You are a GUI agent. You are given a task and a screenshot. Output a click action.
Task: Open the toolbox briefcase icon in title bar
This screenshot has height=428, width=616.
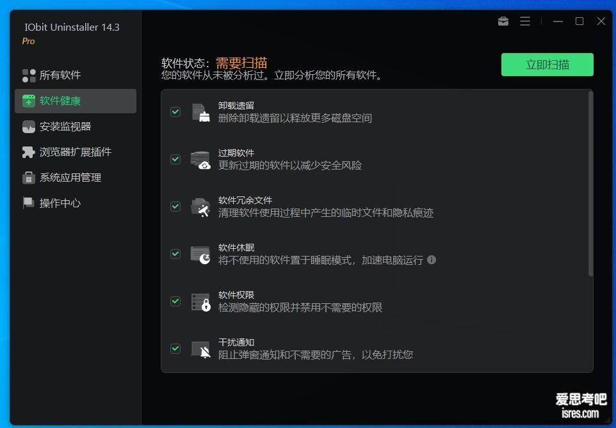coord(503,21)
